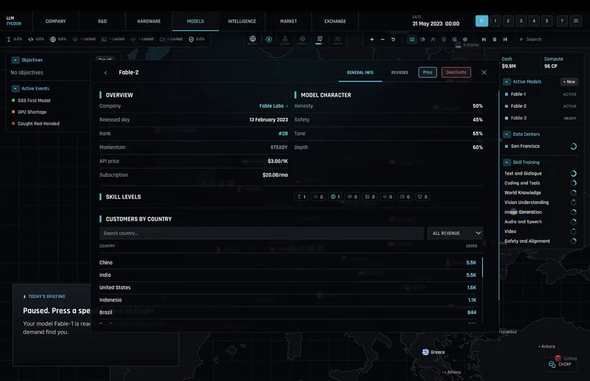
Task: Skip to previous with the back-step icon
Action: (484, 39)
